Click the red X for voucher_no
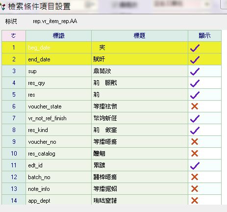The height and width of the screenshot is (212, 227). (195, 142)
